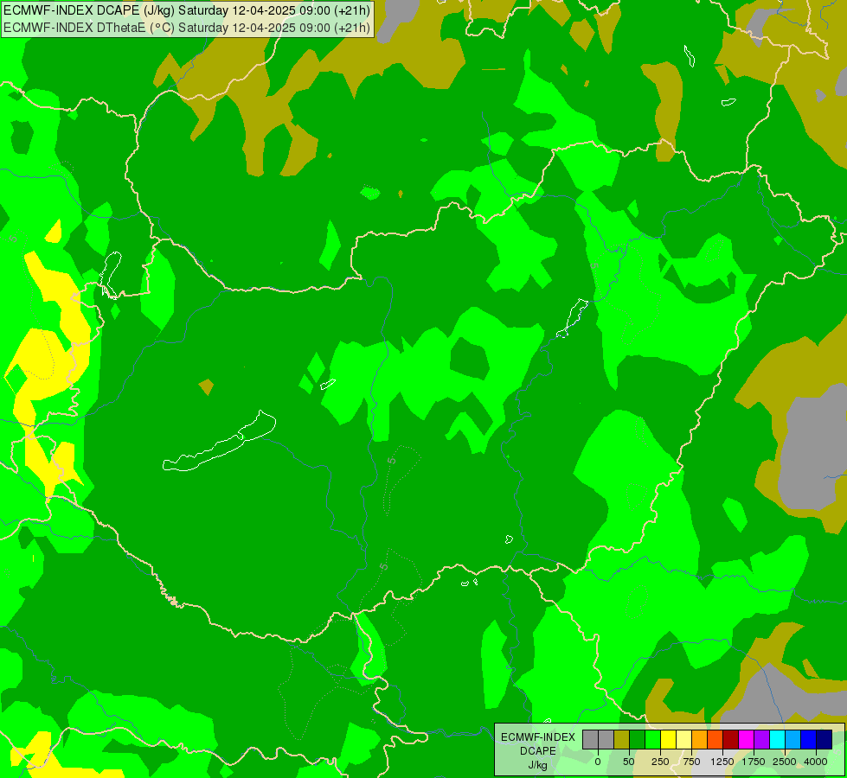847x778 pixels.
Task: Click the legend's J/kg unit label
Action: [538, 765]
